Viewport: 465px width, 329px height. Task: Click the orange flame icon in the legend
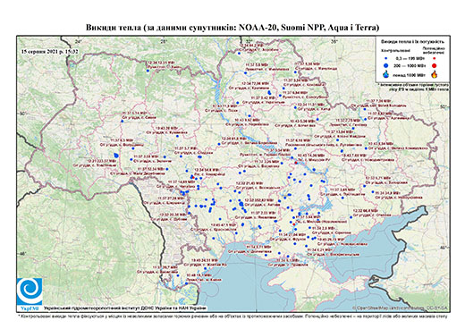[435, 74]
